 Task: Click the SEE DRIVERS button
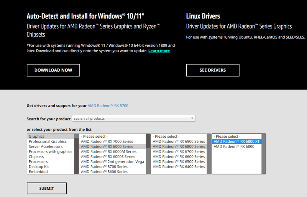(212, 70)
